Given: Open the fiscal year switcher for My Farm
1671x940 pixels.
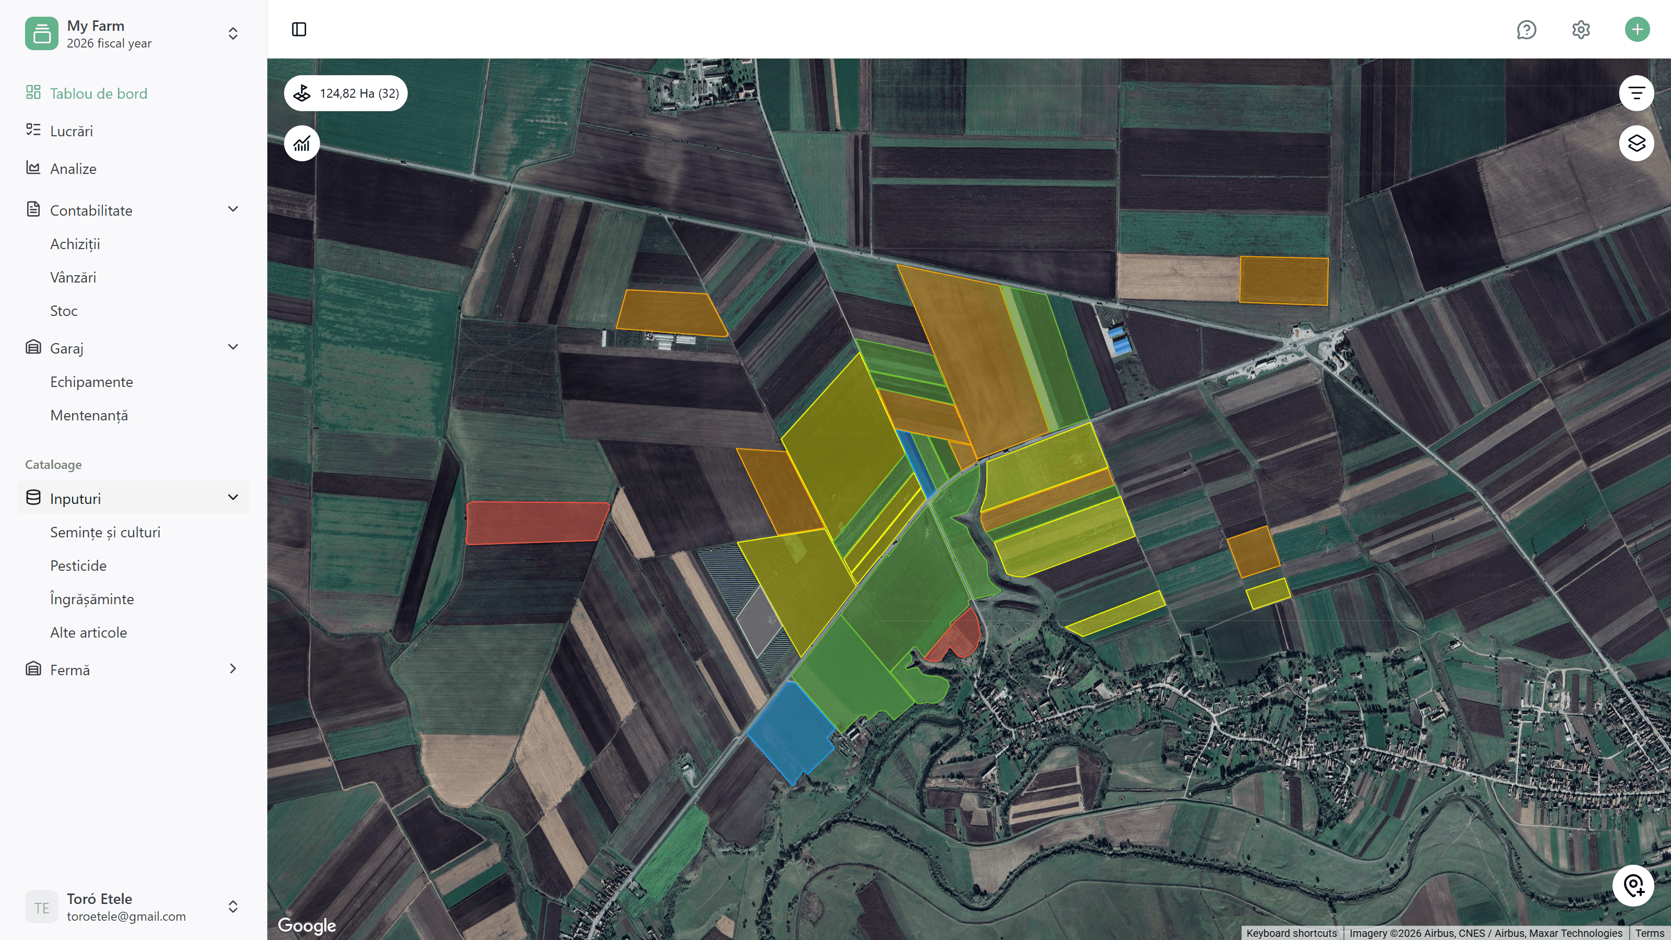Looking at the screenshot, I should click(232, 33).
